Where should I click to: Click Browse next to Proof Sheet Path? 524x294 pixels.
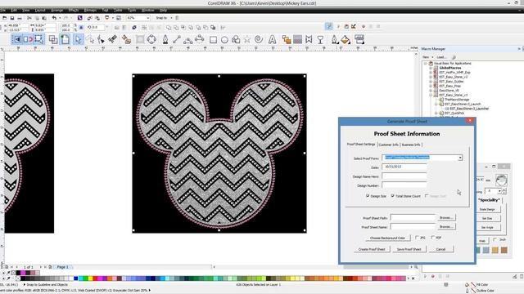pos(446,218)
